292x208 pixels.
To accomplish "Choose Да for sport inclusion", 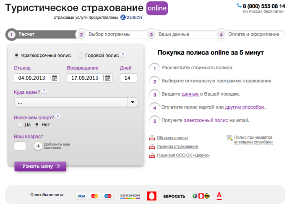I will click(20, 125).
